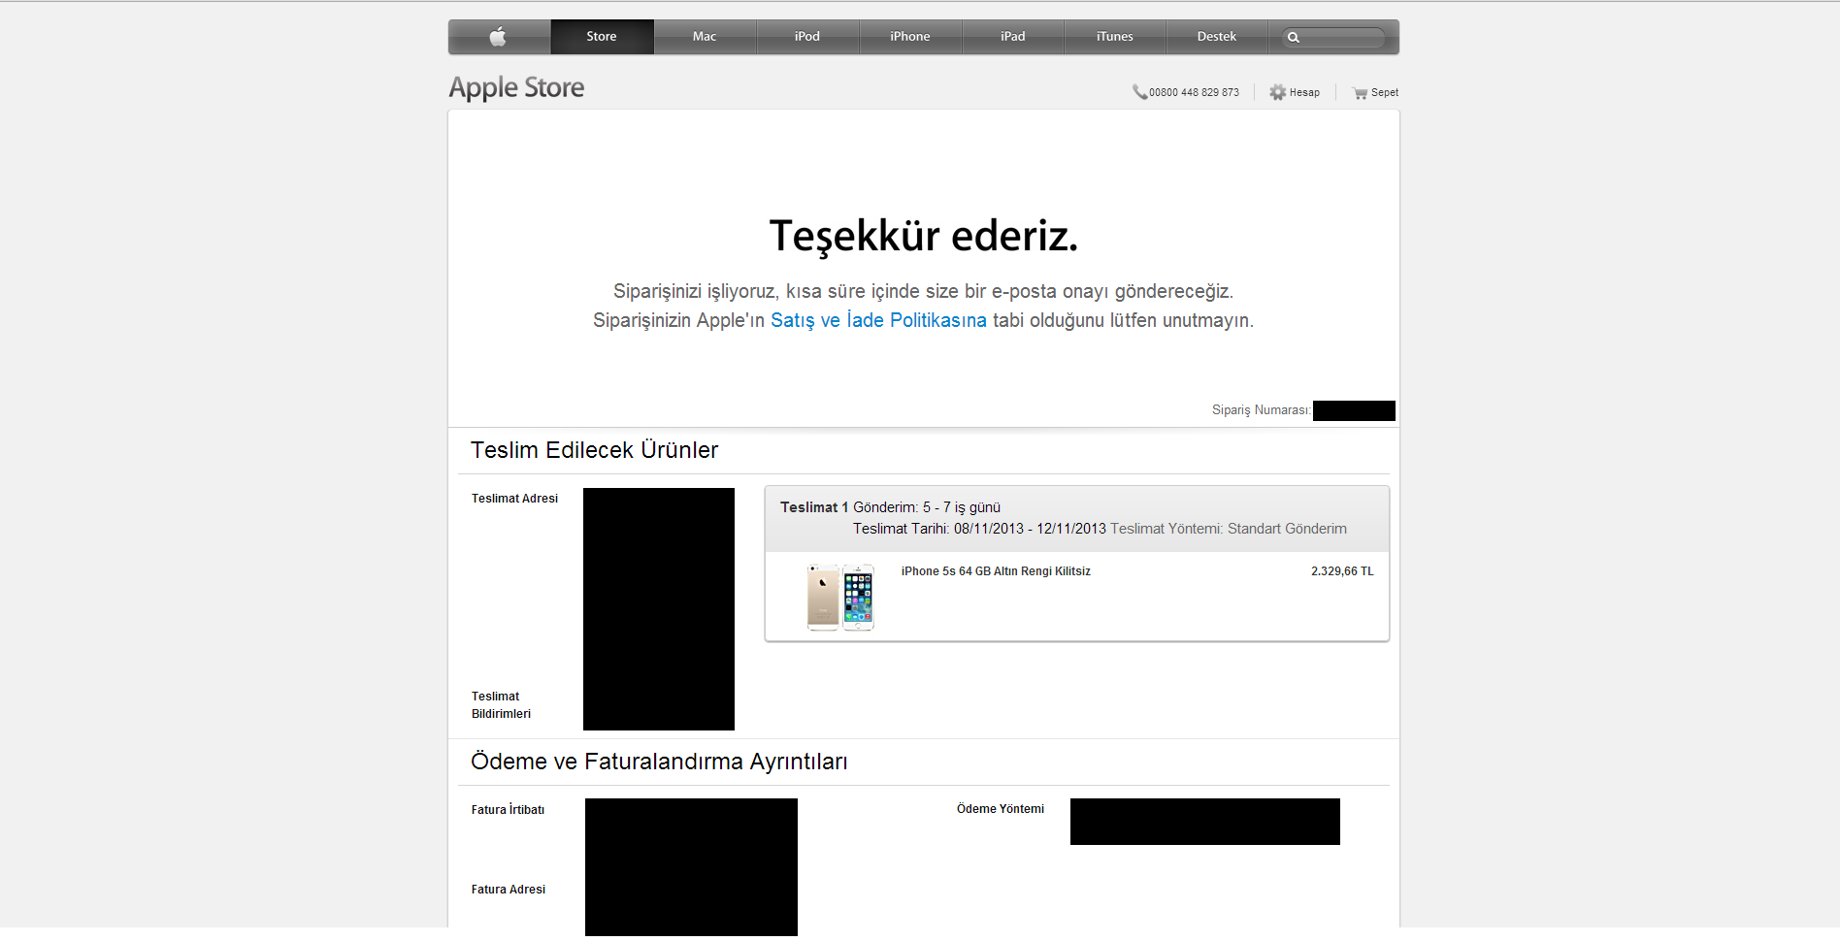Click the search magnifier icon
This screenshot has height=941, width=1840.
coord(1294,38)
